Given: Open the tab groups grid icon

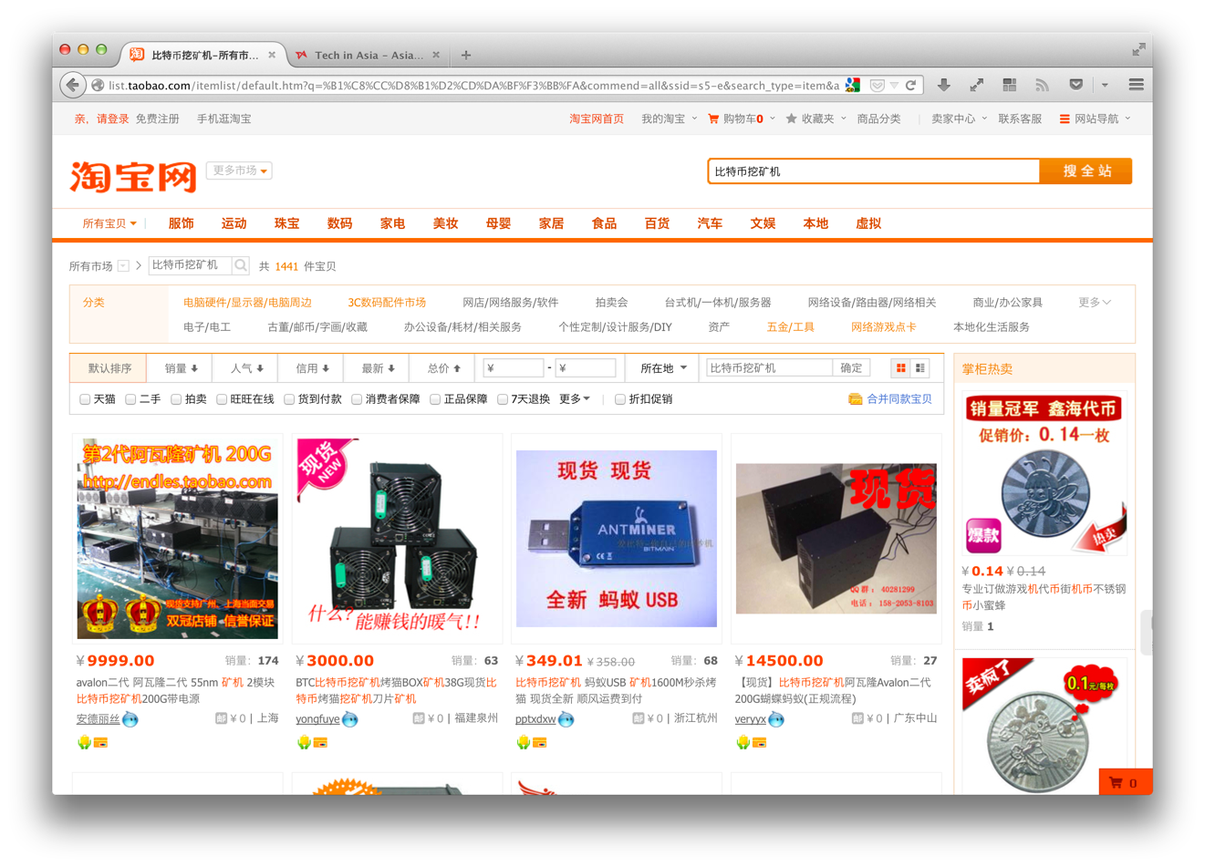Looking at the screenshot, I should 1009,85.
